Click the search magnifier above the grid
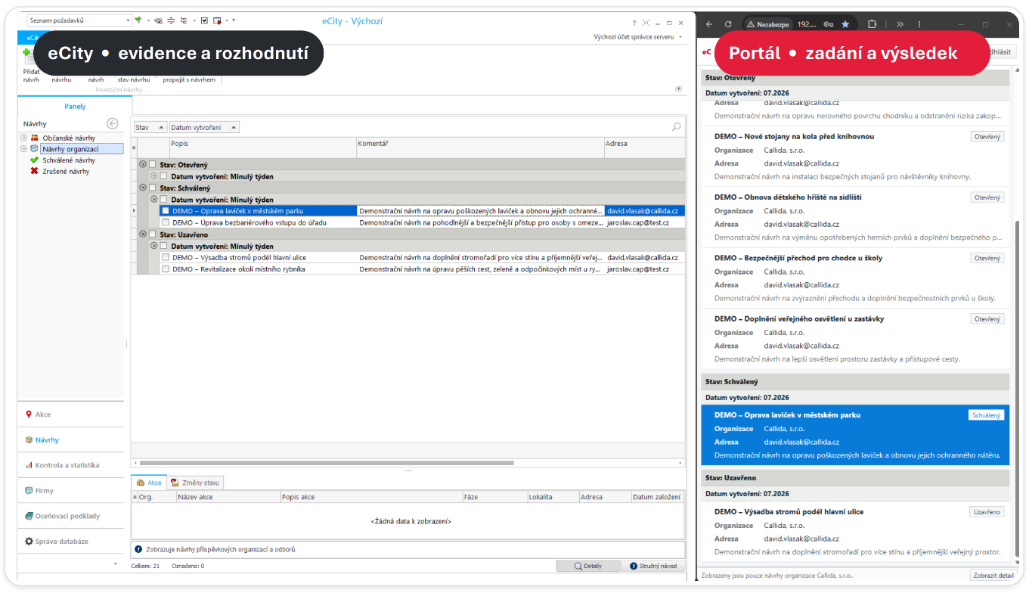Viewport: 1029px width, 593px height. click(x=676, y=127)
